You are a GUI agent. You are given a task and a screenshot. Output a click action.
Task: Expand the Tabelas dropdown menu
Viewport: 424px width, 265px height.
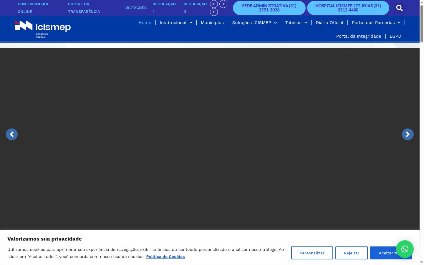pos(296,23)
